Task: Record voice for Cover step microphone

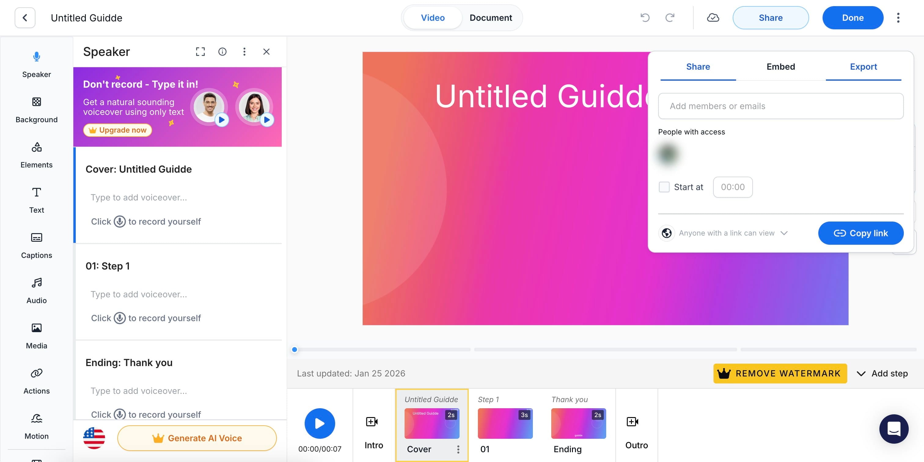Action: (x=119, y=221)
